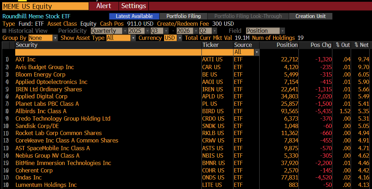
Task: Sort by the Security column header
Action: coord(108,45)
